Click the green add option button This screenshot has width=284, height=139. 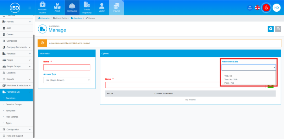(270, 85)
